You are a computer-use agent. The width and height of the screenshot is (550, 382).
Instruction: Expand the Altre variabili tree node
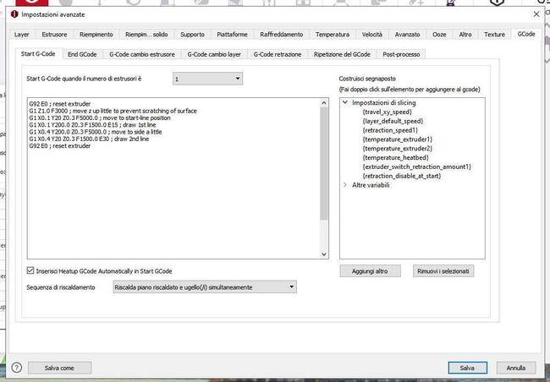[x=345, y=185]
